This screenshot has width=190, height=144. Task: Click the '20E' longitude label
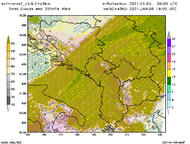(110, 135)
